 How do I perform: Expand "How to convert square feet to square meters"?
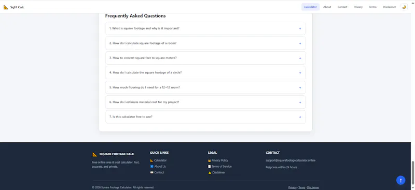point(205,58)
